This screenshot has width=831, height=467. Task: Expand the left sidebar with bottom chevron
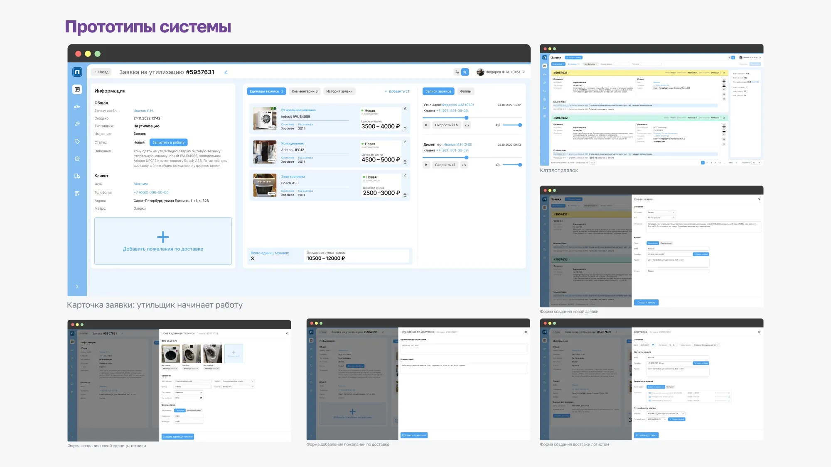point(77,286)
